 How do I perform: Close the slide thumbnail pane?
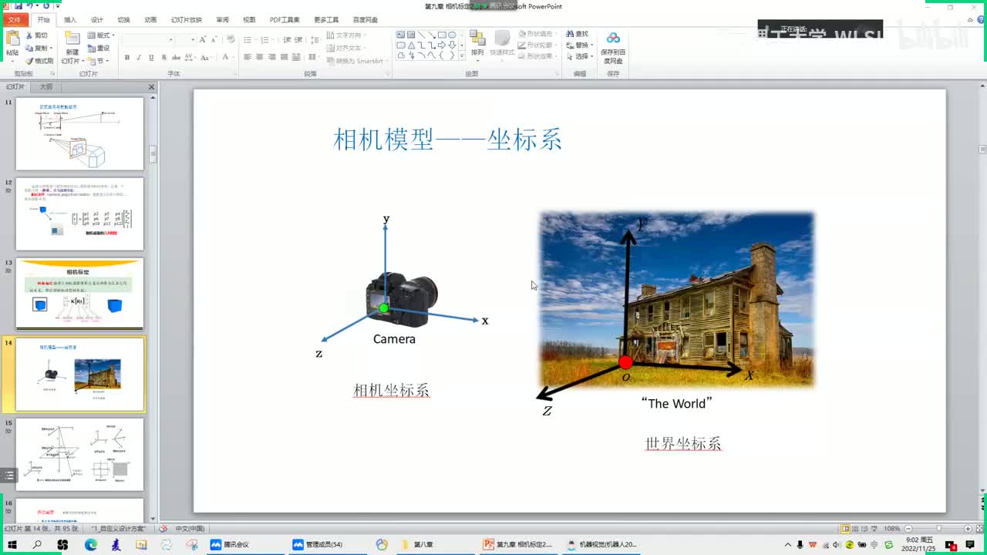pos(151,87)
